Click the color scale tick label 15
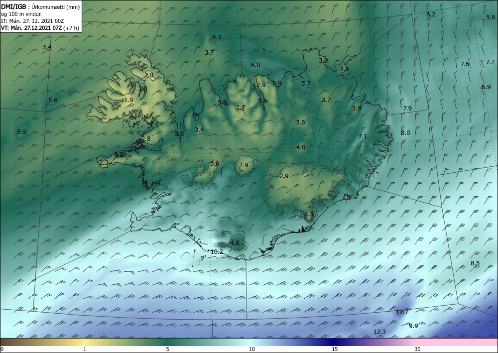Screen dimensions: 498x353 click(x=335, y=350)
